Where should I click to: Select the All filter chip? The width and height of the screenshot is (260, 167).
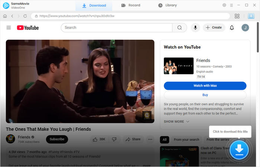click(165, 140)
